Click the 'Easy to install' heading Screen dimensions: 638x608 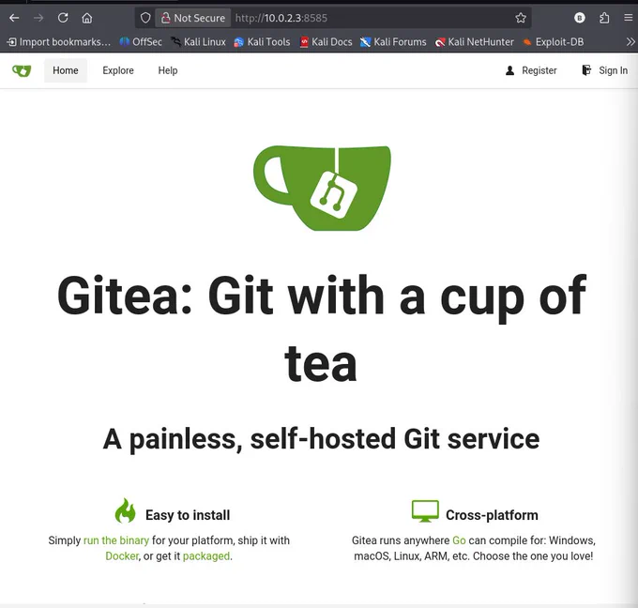click(x=188, y=515)
